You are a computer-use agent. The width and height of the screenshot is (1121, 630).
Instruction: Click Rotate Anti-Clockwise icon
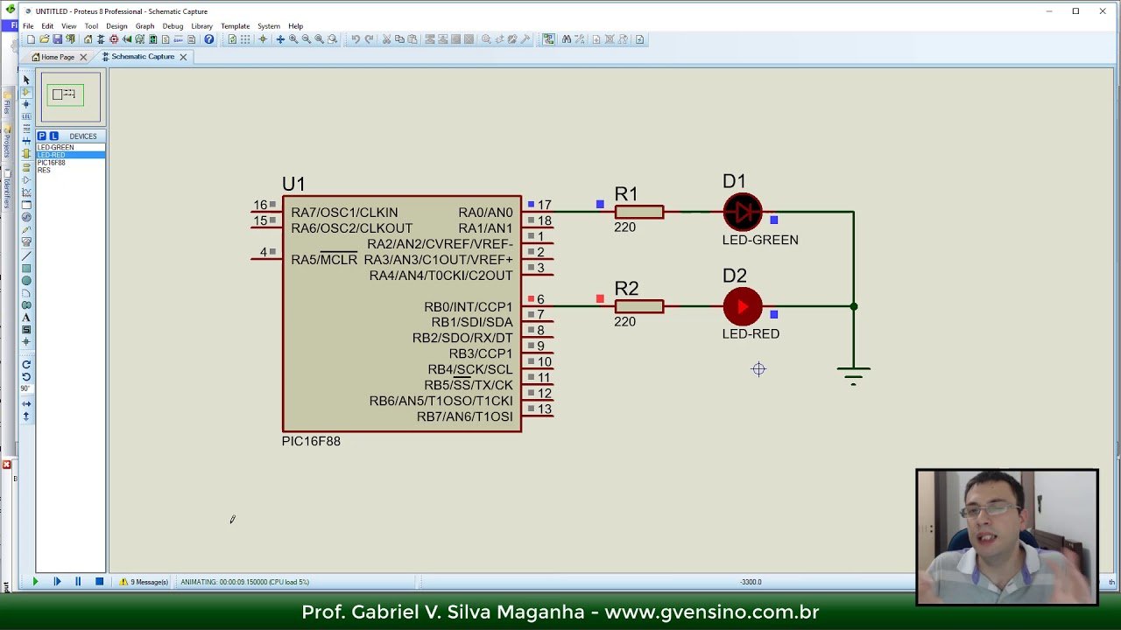(26, 375)
